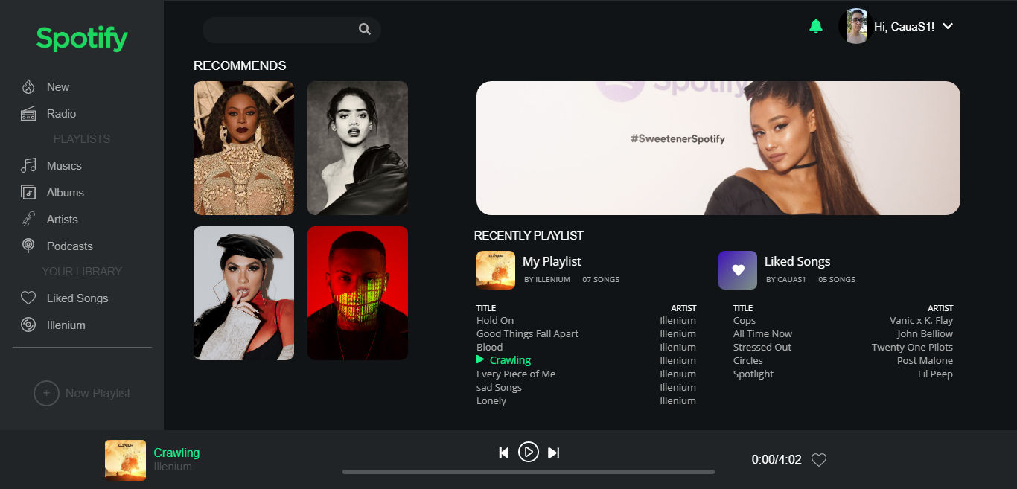
Task: Skip to the next track
Action: tap(553, 453)
